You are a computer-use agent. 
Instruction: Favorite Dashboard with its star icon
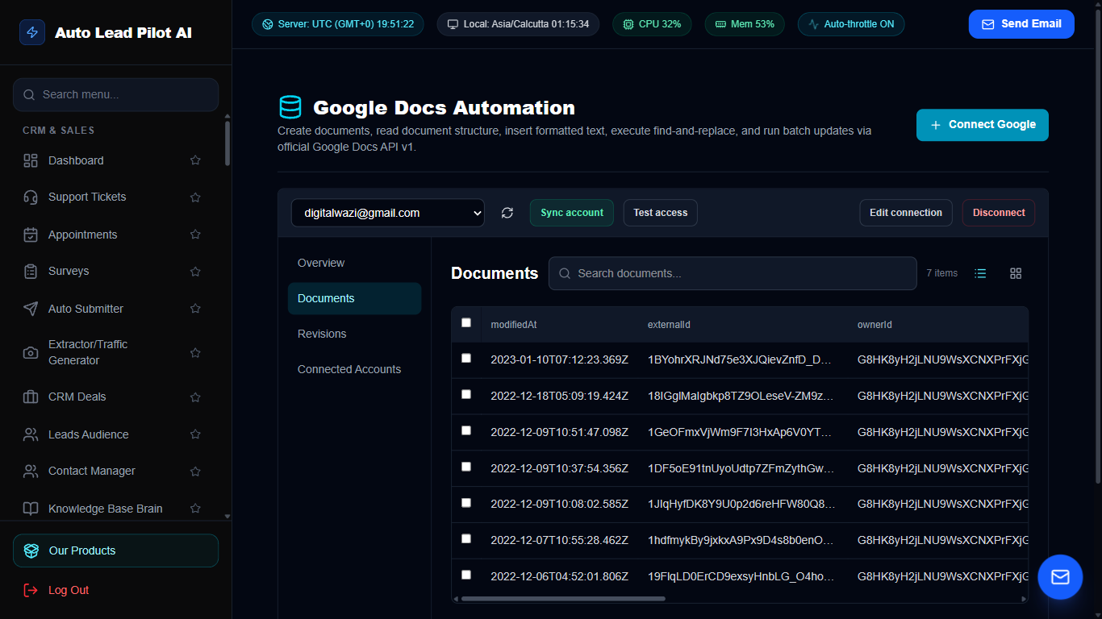click(x=195, y=160)
